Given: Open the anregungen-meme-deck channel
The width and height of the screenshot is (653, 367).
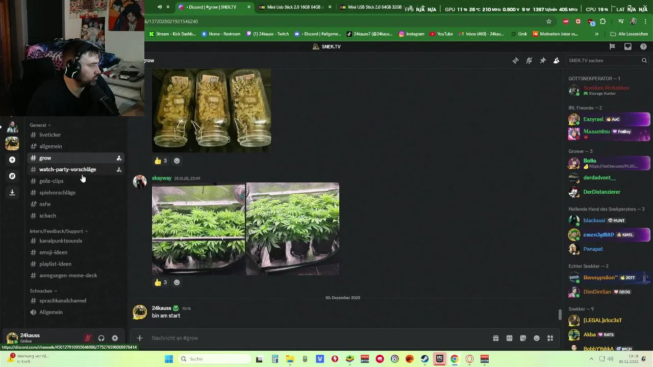Looking at the screenshot, I should [76, 275].
